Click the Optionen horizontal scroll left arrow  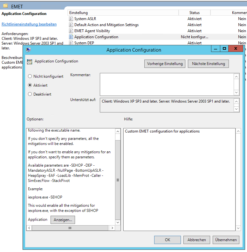point(29,228)
